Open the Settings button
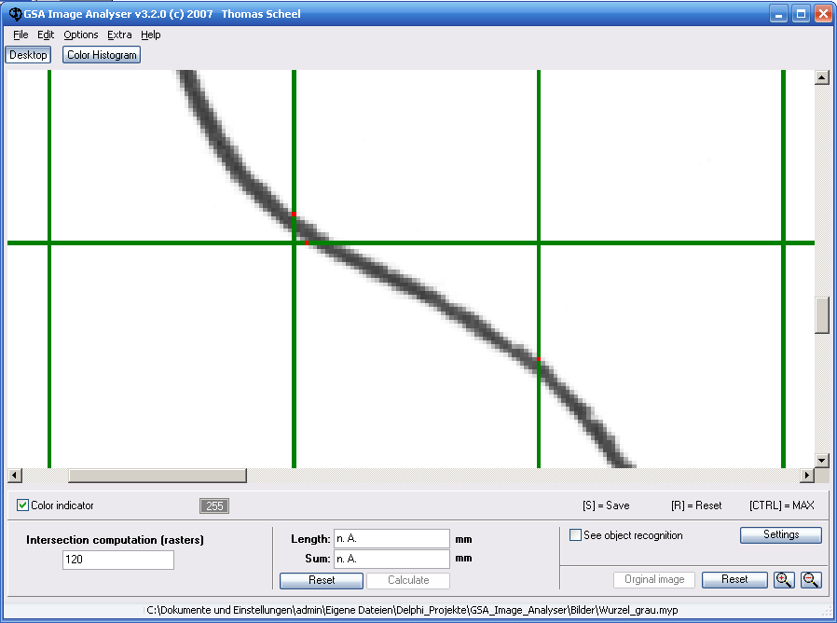 point(780,534)
